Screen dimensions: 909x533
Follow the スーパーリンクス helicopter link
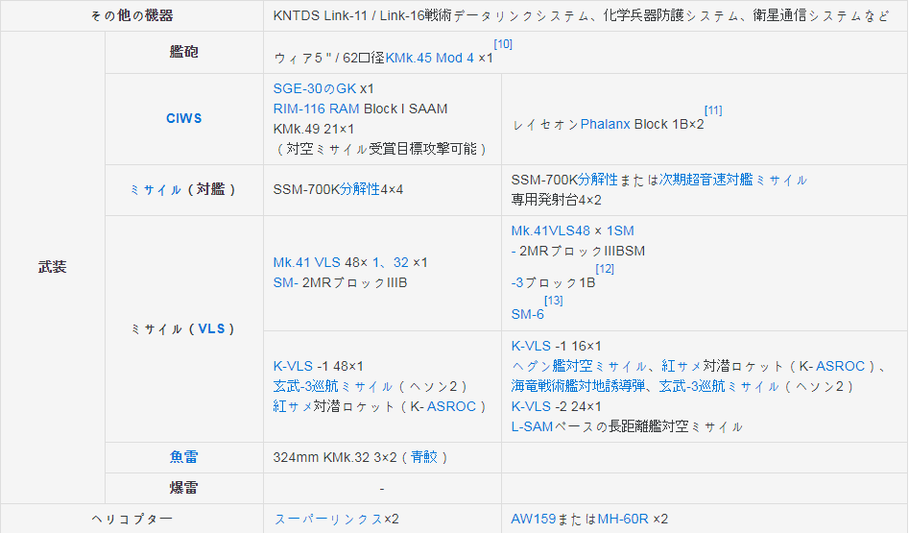click(328, 519)
